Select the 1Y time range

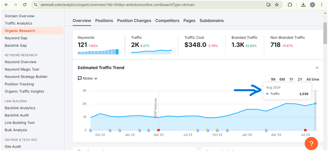point(291,79)
